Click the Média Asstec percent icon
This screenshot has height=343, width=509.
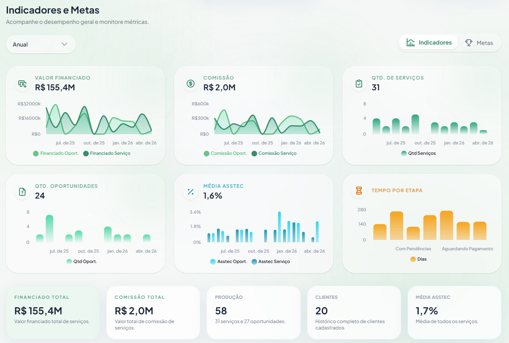pyautogui.click(x=191, y=192)
